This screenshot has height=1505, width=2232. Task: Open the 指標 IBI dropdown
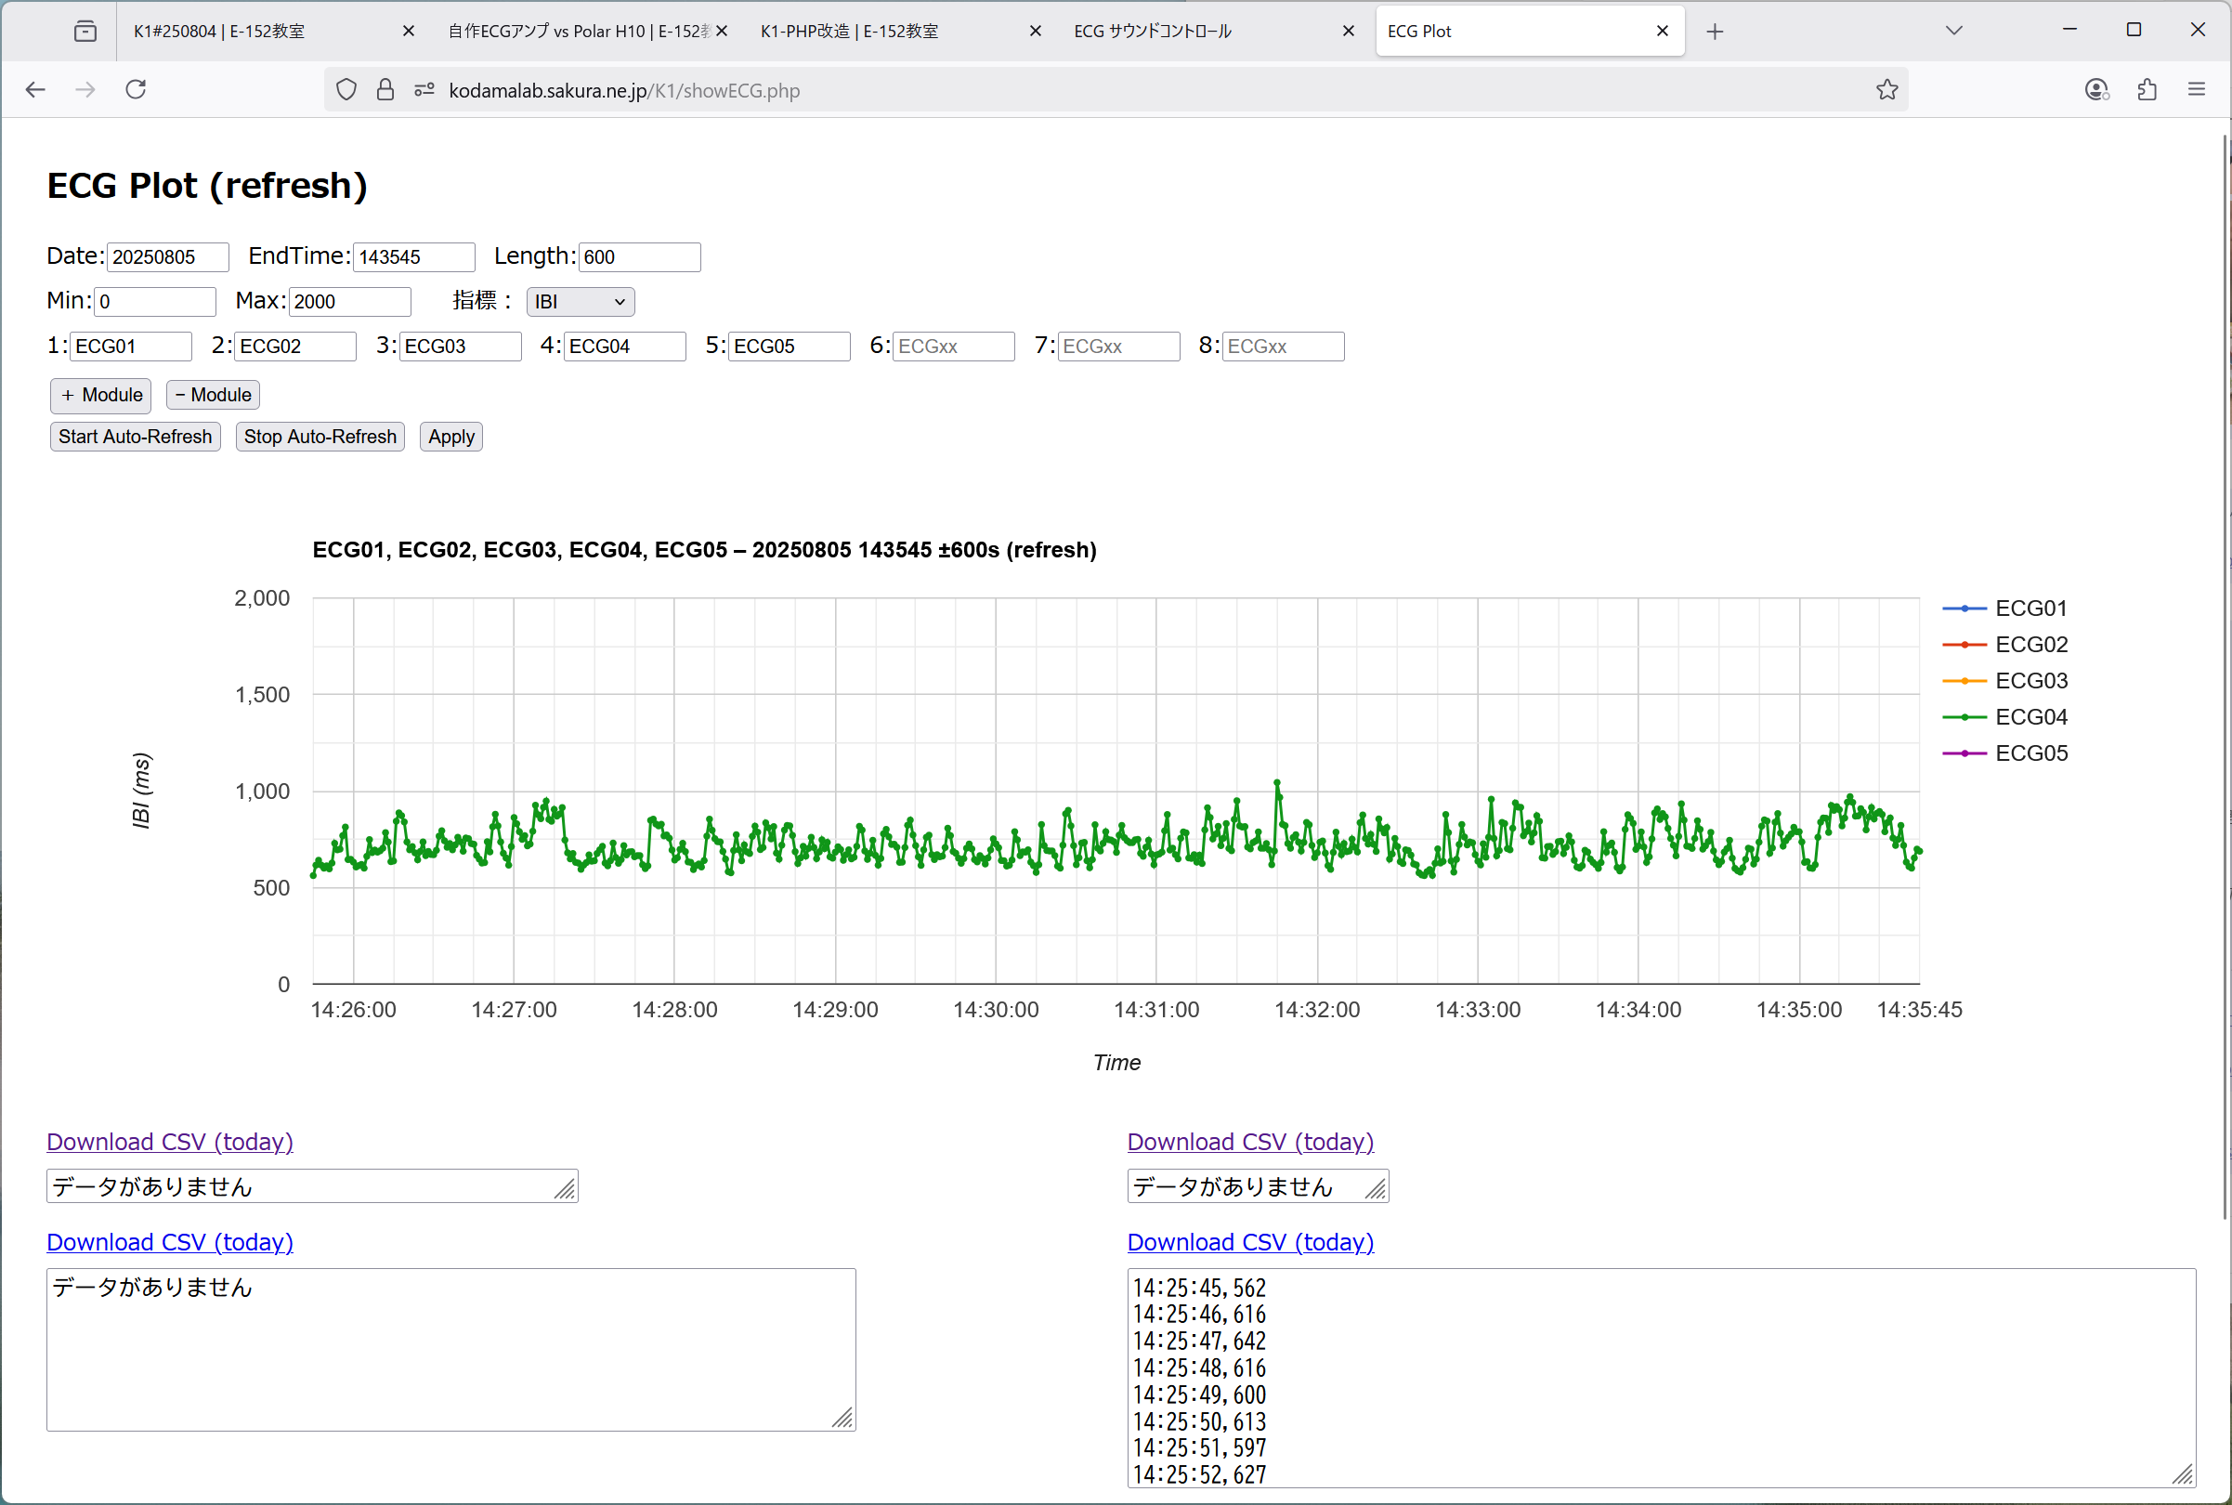pos(580,301)
